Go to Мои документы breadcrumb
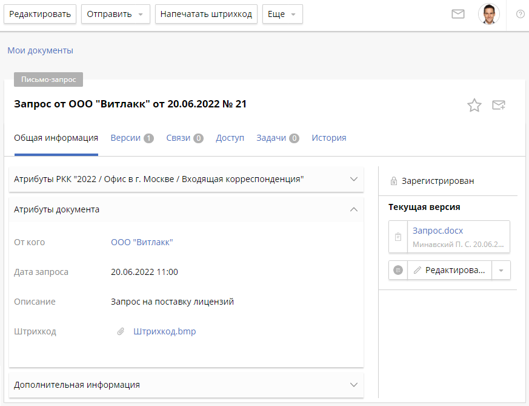The width and height of the screenshot is (529, 406). [40, 50]
